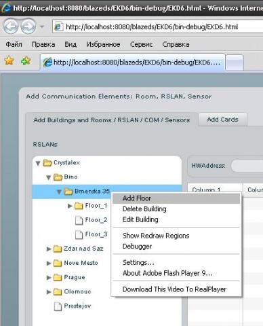The image size is (263, 326).
Task: Expand the Olomouc node
Action: (x=49, y=292)
